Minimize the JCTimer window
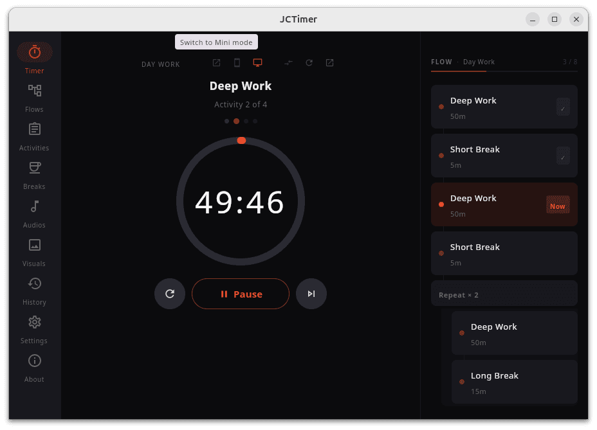 coord(533,19)
